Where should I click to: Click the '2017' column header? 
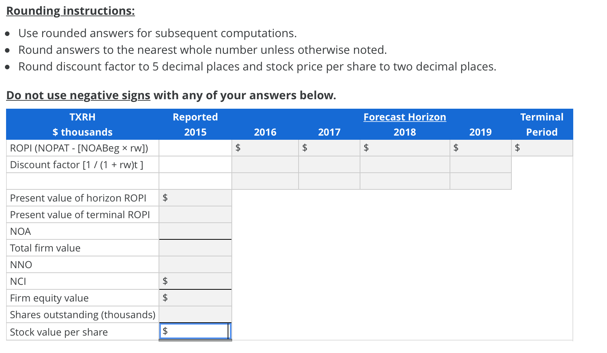pos(329,132)
